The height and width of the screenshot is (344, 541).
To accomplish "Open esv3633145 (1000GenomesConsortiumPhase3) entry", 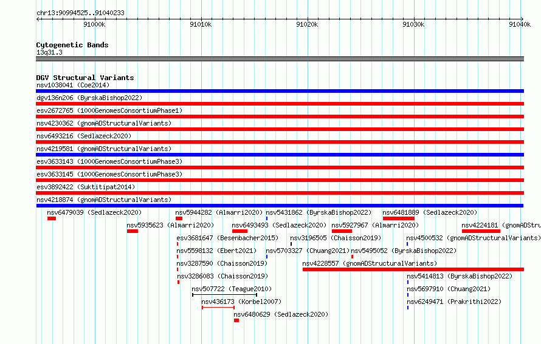I will point(109,174).
